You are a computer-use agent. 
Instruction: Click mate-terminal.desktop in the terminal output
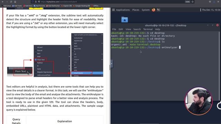[x=145, y=44]
